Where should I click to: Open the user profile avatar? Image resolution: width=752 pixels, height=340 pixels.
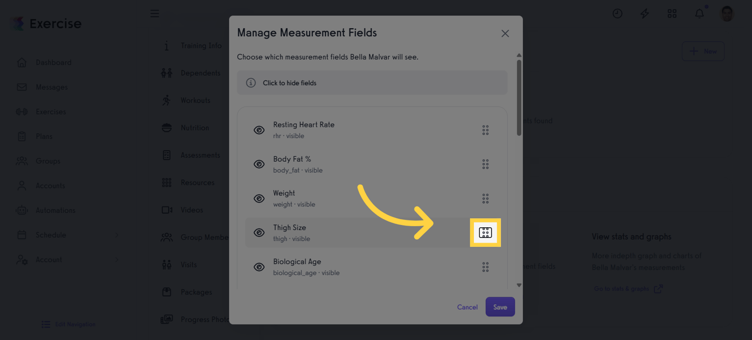tap(727, 14)
